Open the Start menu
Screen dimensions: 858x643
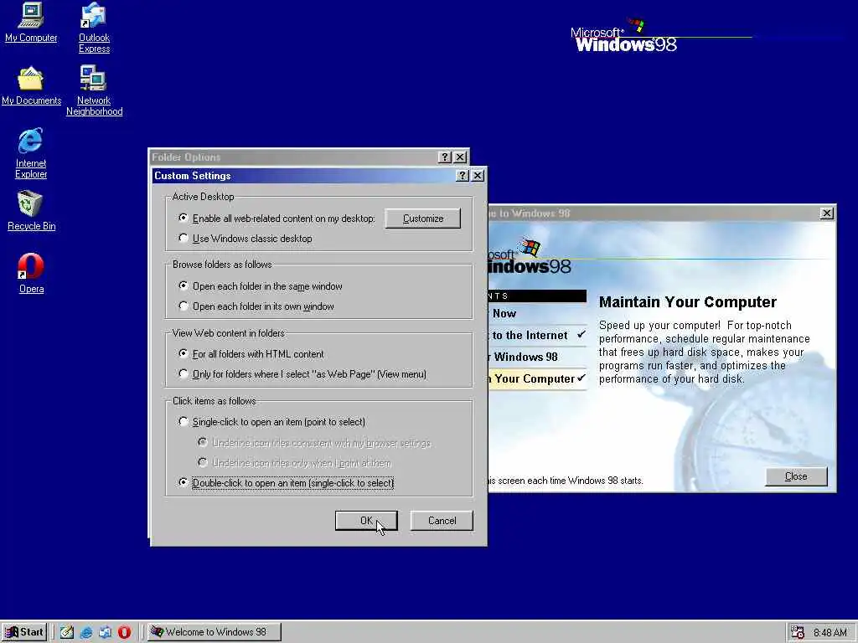coord(24,632)
